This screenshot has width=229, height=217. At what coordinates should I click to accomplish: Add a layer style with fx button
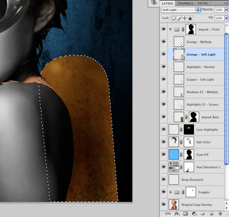click(x=177, y=214)
